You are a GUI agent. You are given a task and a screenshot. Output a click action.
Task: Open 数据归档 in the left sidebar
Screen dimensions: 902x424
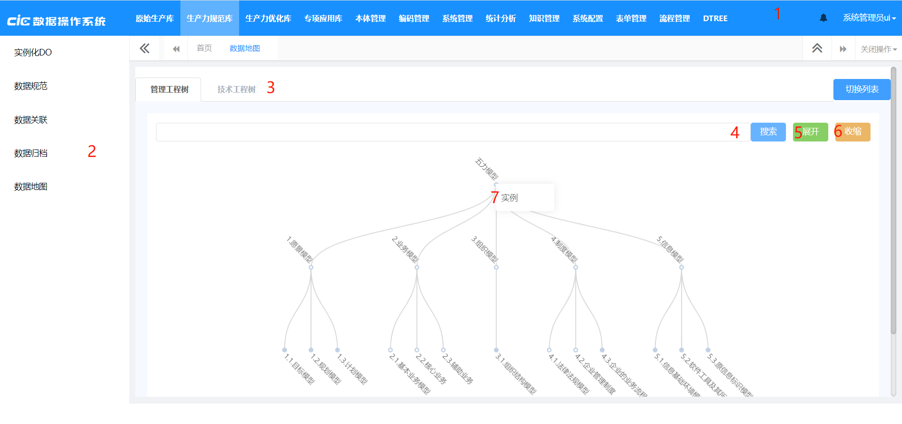click(31, 153)
